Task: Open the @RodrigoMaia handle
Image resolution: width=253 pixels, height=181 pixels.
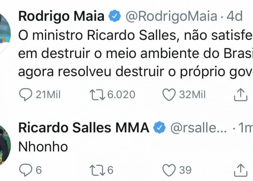Action: point(171,16)
